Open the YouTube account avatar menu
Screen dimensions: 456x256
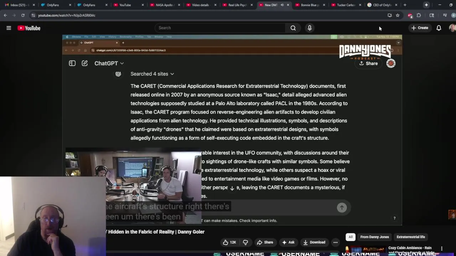452,28
